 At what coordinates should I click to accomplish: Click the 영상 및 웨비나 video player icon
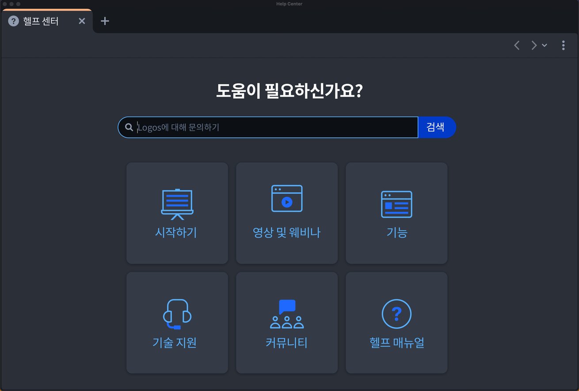[x=286, y=199]
